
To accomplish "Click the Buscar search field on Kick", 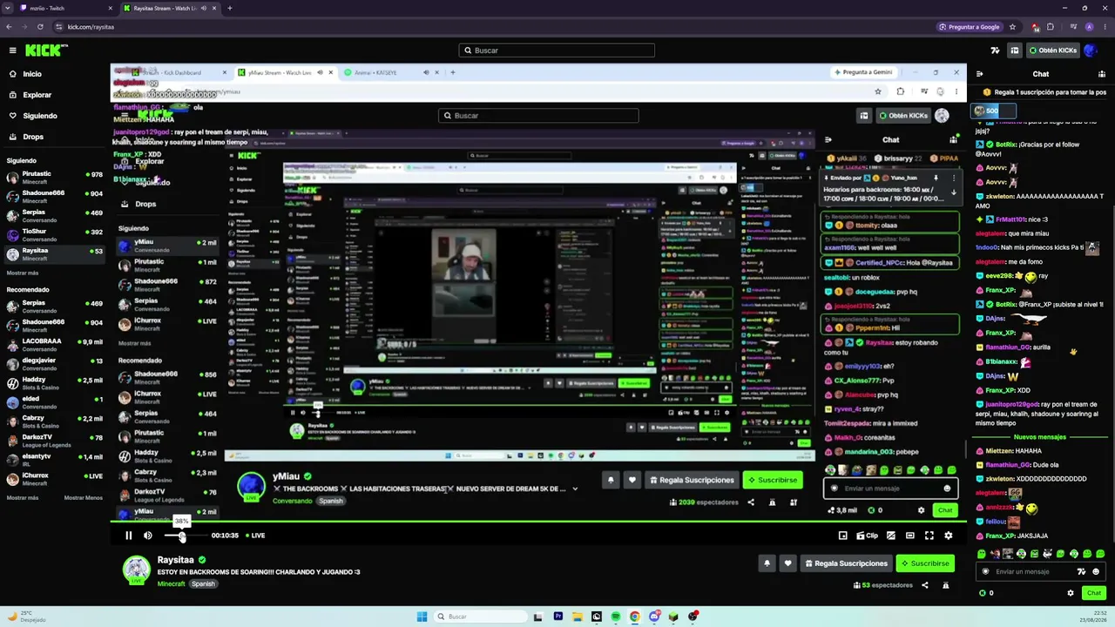I will (x=557, y=51).
